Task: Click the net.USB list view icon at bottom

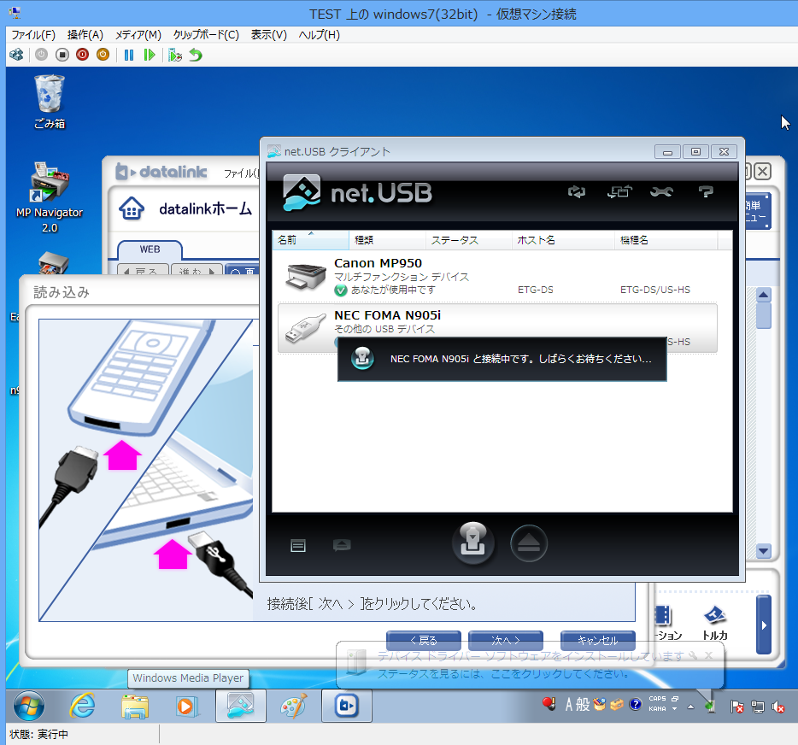Action: click(x=298, y=546)
